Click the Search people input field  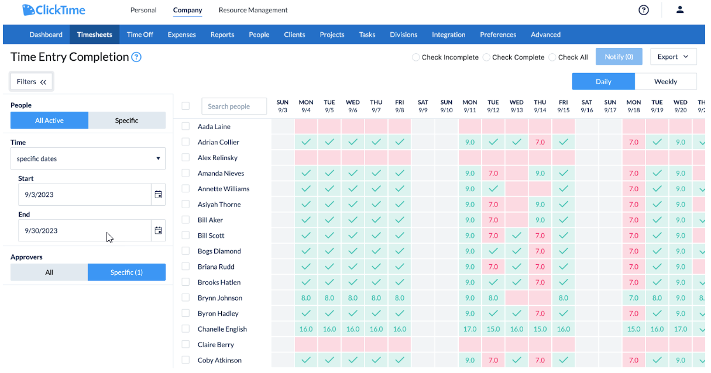coord(234,106)
